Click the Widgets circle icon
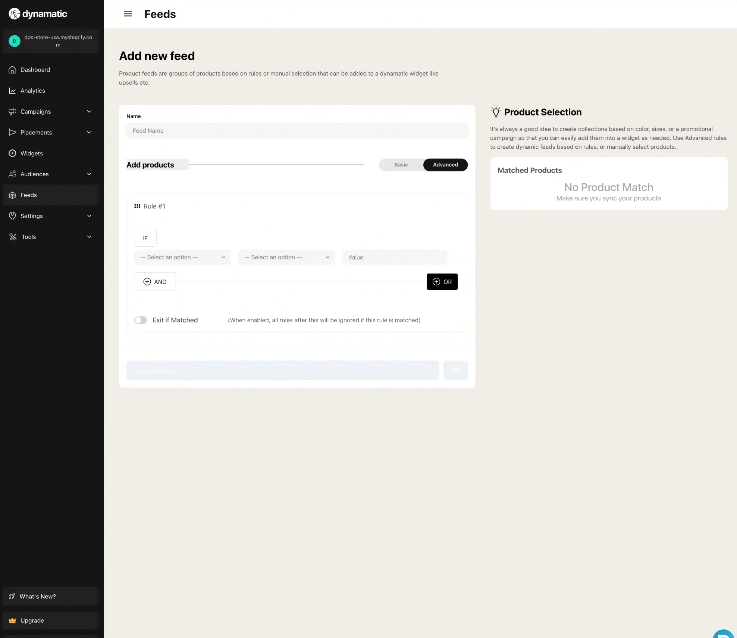Viewport: 737px width, 638px height. coord(12,153)
